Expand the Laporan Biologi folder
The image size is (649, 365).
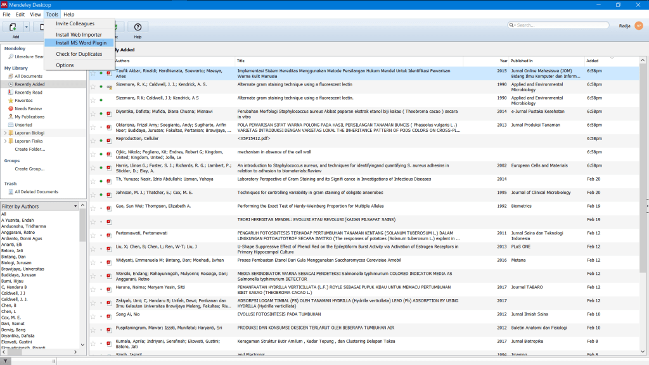(5, 133)
